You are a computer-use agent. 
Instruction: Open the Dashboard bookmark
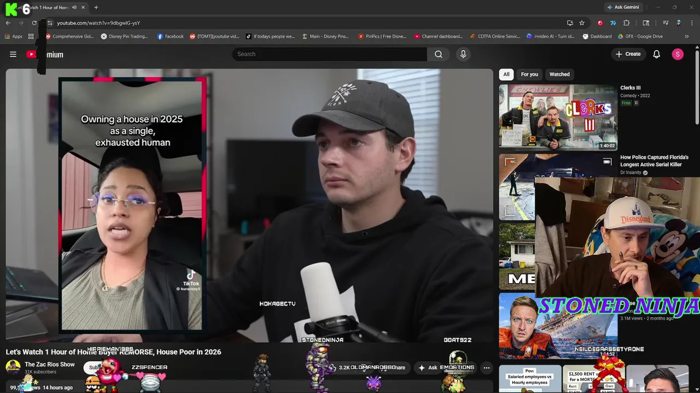pyautogui.click(x=597, y=37)
